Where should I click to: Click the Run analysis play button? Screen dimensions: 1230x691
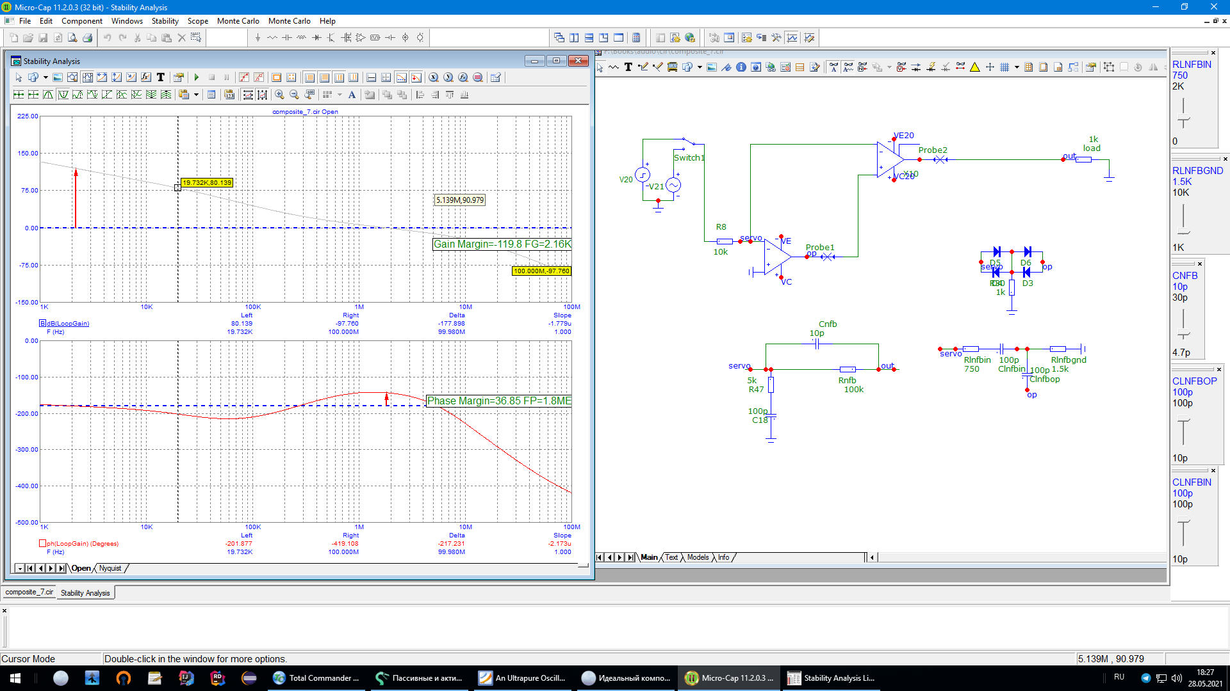point(196,77)
